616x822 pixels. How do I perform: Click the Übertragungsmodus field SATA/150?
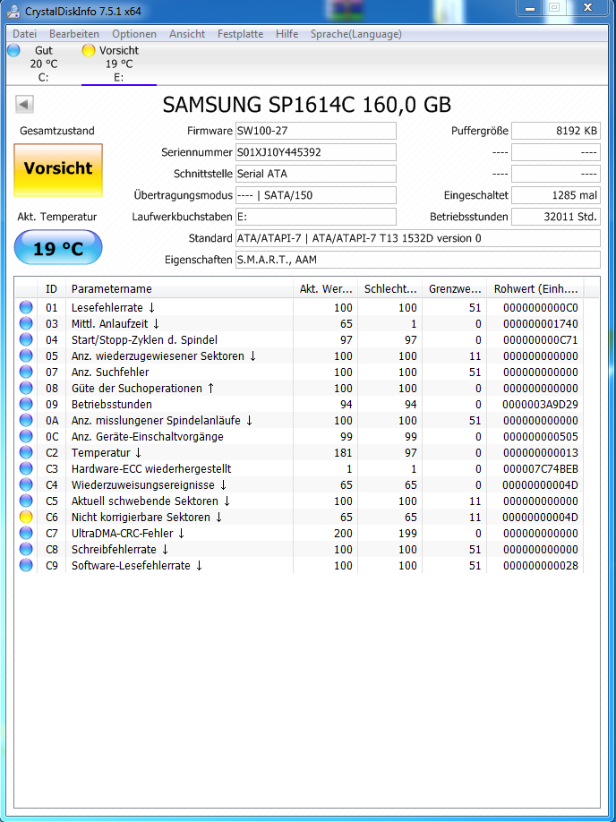[x=315, y=195]
